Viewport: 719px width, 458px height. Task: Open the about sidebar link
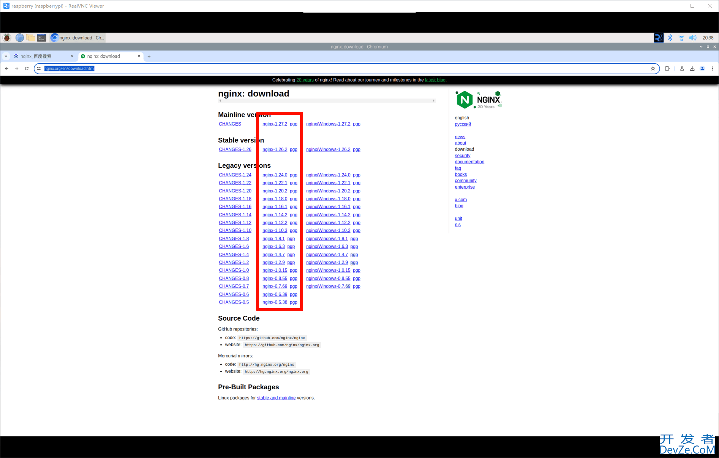tap(460, 143)
